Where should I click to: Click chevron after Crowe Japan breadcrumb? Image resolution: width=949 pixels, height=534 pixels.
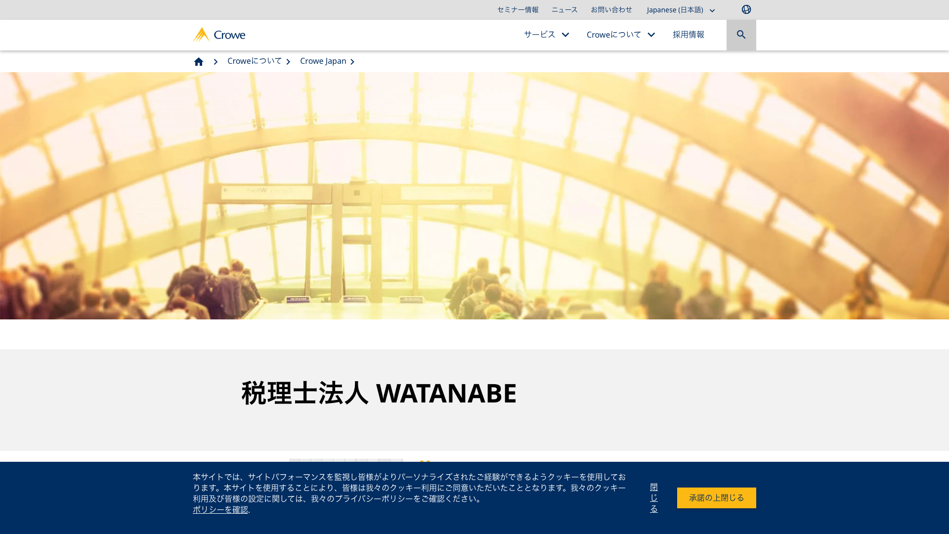click(x=352, y=62)
